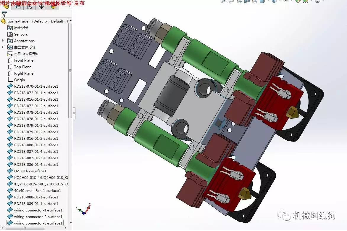Screen dimensions: 347x231
Task: Click the Top Plane icon
Action: (10, 67)
